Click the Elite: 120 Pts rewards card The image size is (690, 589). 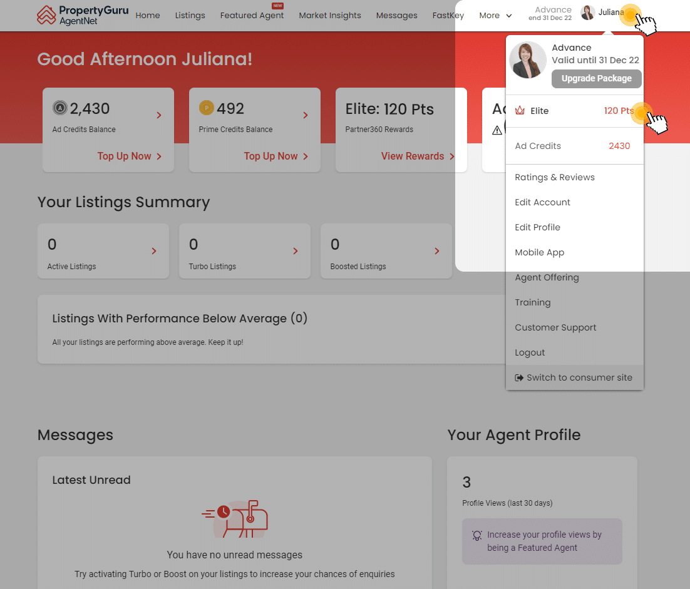pyautogui.click(x=401, y=130)
